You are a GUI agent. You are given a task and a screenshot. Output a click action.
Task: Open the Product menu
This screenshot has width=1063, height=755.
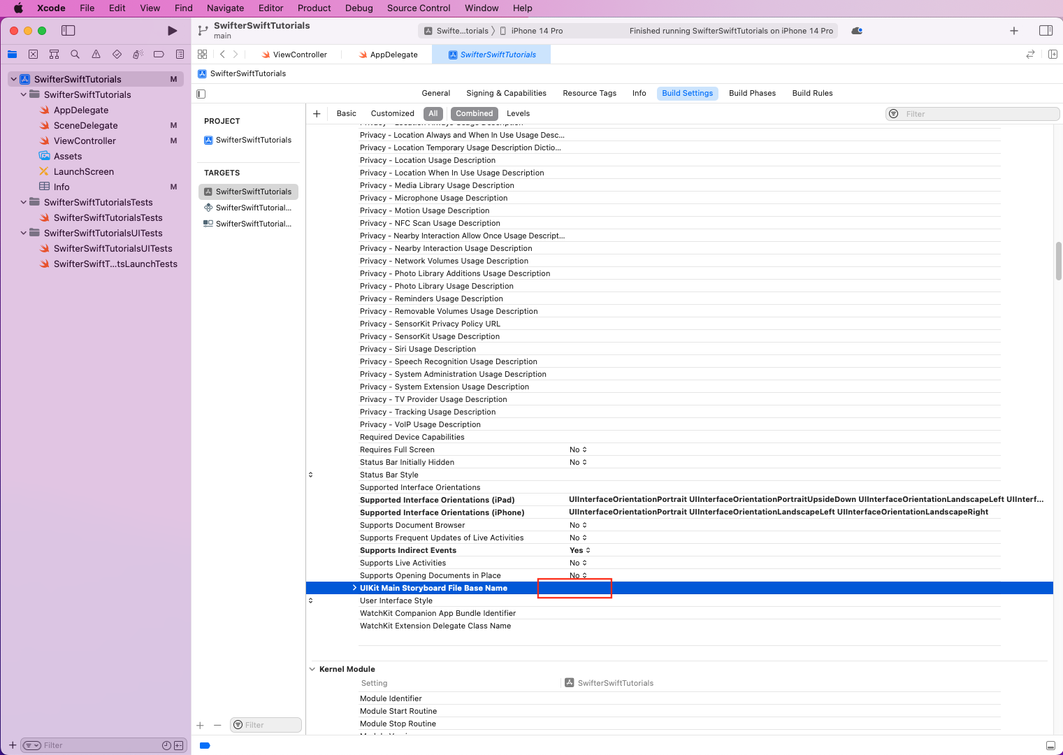point(314,8)
